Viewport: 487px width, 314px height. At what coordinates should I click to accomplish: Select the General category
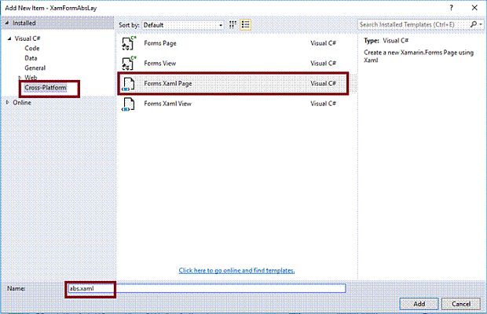click(35, 68)
